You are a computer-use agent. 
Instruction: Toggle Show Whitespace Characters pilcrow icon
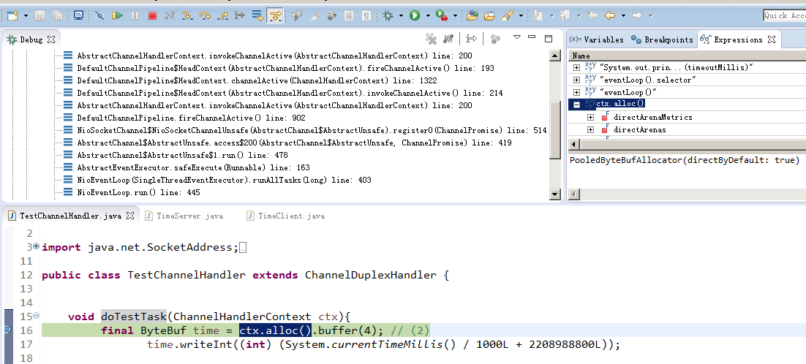[x=366, y=16]
